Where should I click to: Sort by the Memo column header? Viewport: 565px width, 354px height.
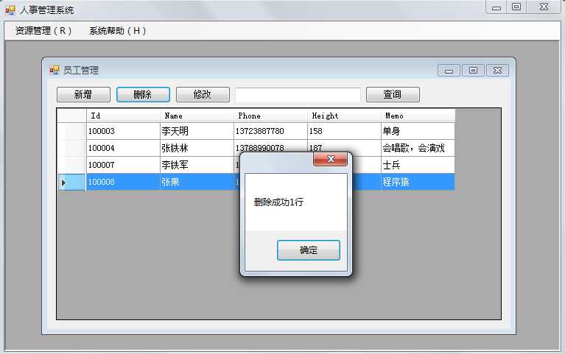point(418,116)
